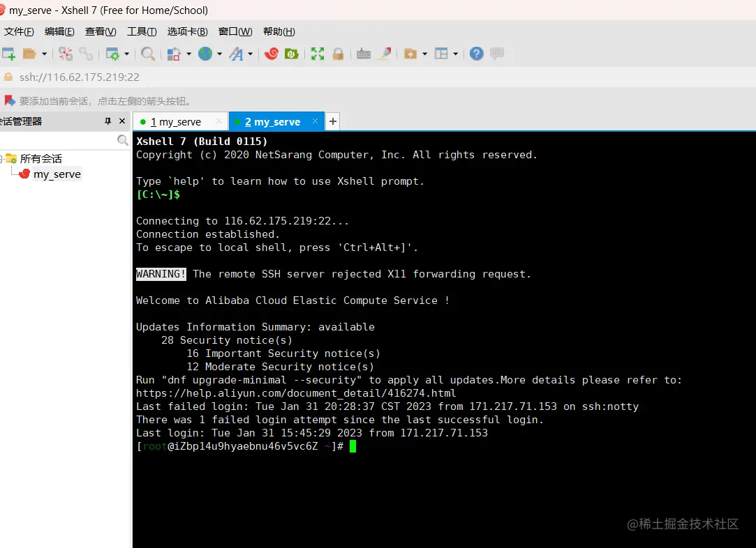The width and height of the screenshot is (756, 548).
Task: Toggle full screen with green arrows icon
Action: coord(317,54)
